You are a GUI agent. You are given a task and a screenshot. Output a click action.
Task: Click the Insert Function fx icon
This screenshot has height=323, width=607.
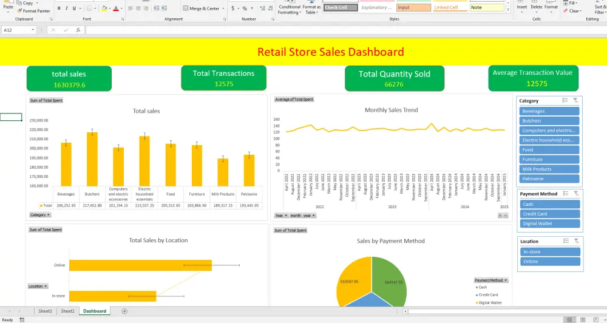pos(78,30)
